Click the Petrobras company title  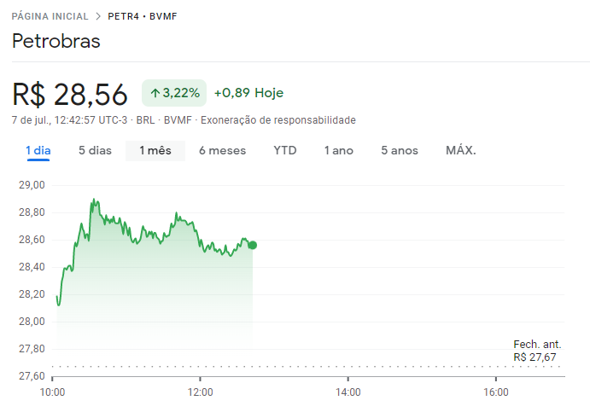point(56,41)
